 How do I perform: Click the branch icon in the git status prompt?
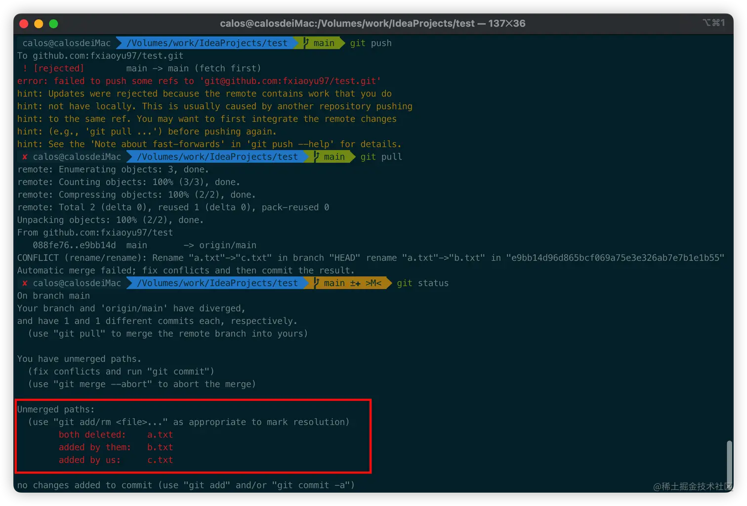[317, 283]
